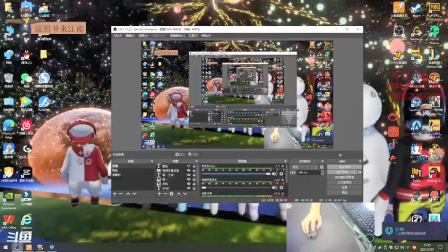This screenshot has height=252, width=448.
Task: Toggle the lock on the 水印 source
Action: point(194,184)
